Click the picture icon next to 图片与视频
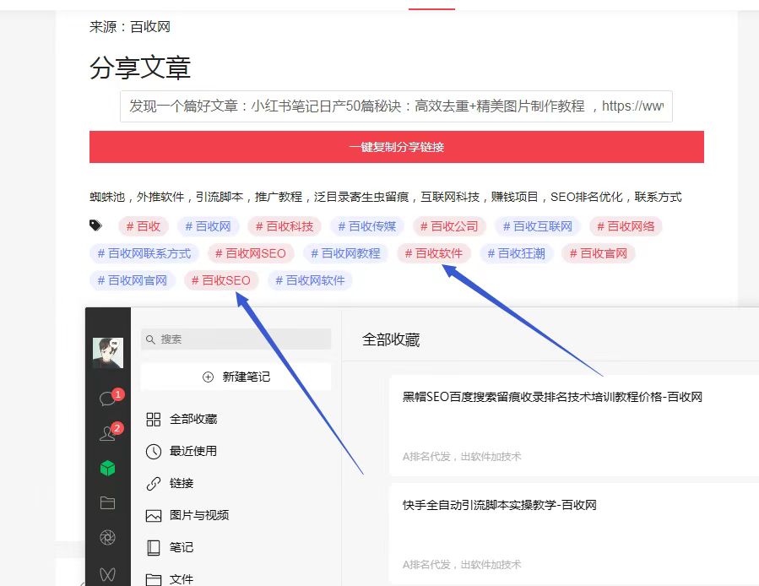The image size is (759, 586). (154, 516)
